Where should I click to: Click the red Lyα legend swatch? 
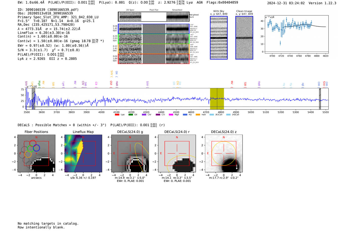point(117,115)
